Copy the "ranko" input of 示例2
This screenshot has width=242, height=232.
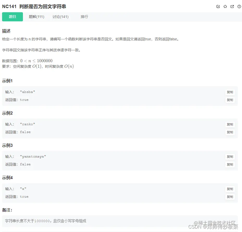point(230,124)
